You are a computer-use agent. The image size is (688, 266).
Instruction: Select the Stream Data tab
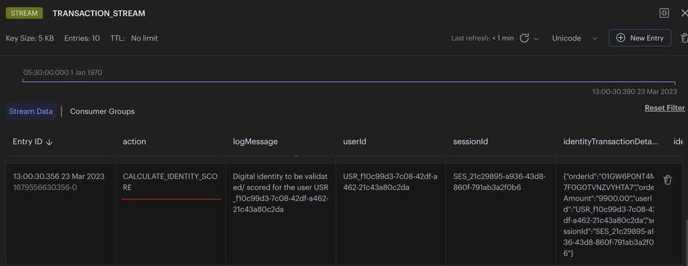31,111
